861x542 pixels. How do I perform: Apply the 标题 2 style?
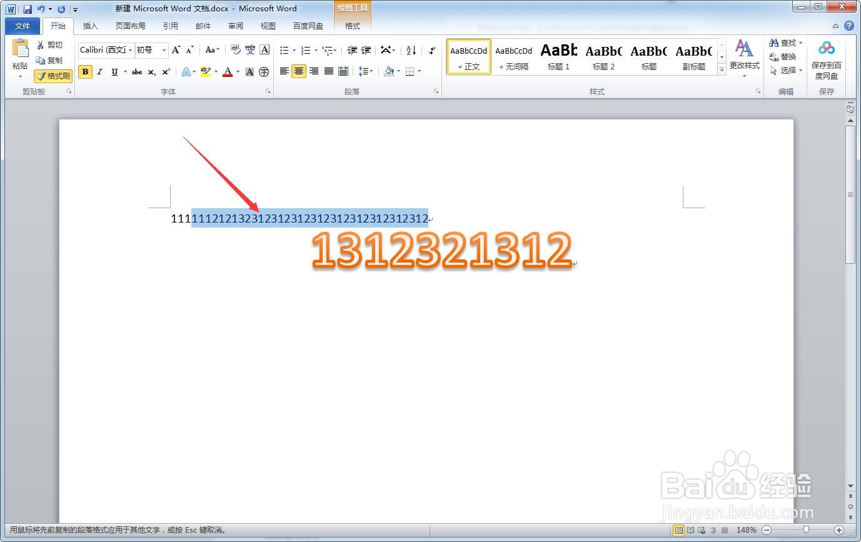pyautogui.click(x=604, y=56)
